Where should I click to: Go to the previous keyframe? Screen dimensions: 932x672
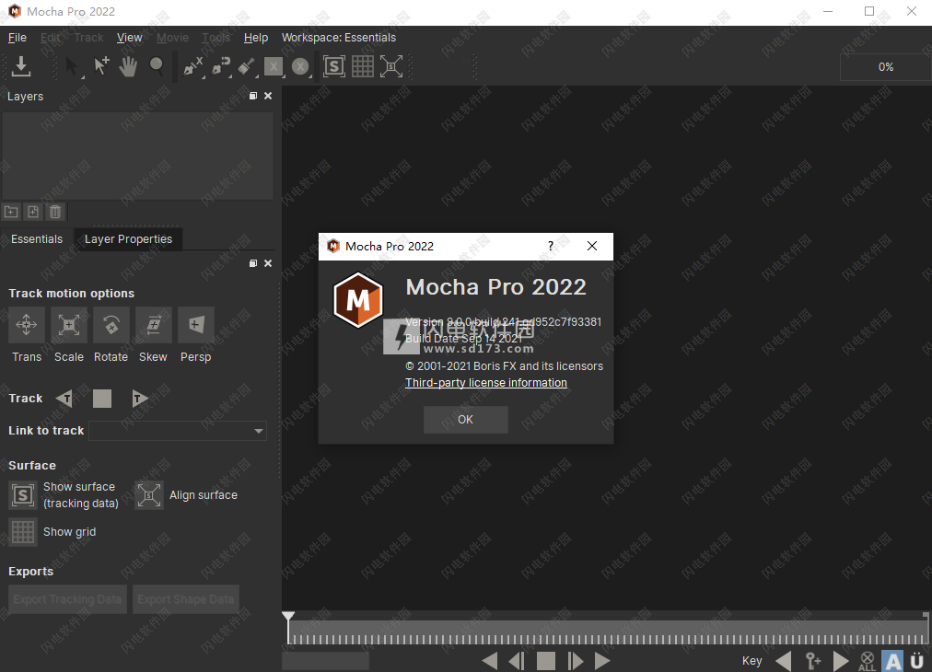point(784,661)
